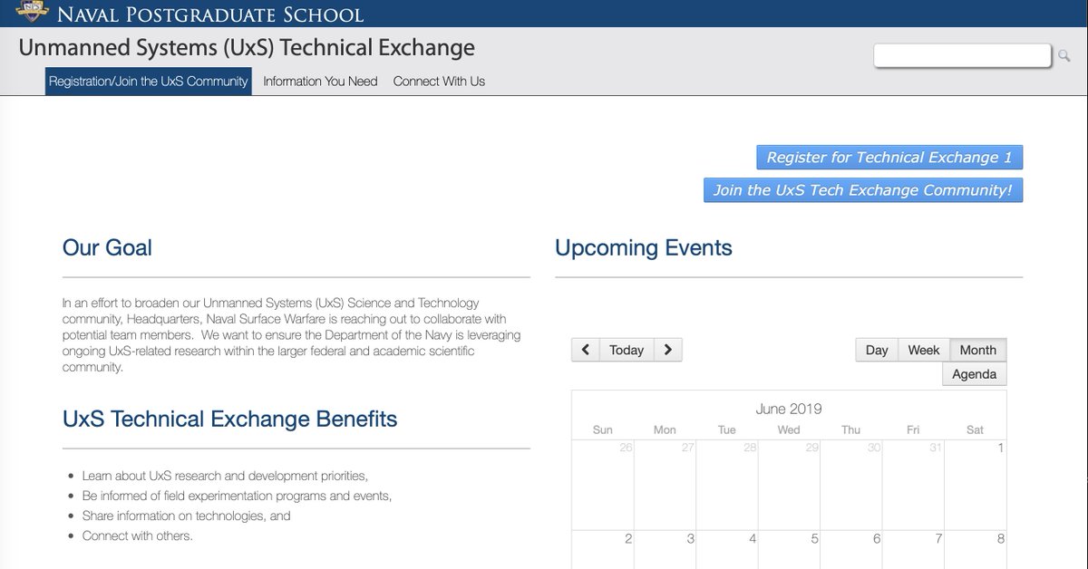The width and height of the screenshot is (1088, 569).
Task: Open Connect With Us menu
Action: coord(439,81)
